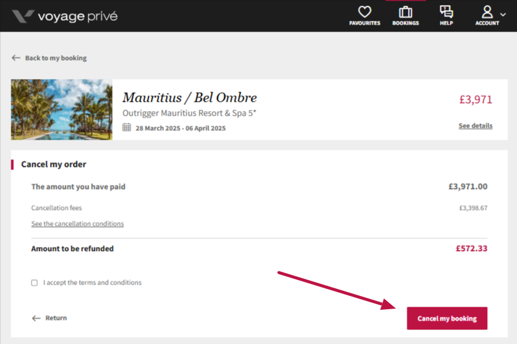The height and width of the screenshot is (344, 517).
Task: Tick 'I accept the terms and conditions' checkbox
Action: click(x=34, y=283)
